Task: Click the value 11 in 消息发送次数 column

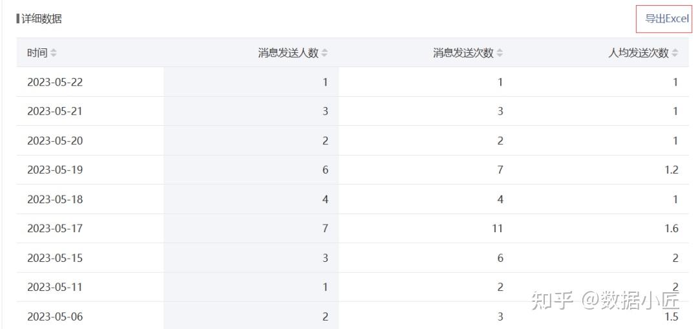Action: click(496, 228)
